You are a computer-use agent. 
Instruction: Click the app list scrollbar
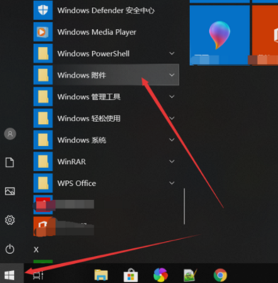click(x=184, y=206)
